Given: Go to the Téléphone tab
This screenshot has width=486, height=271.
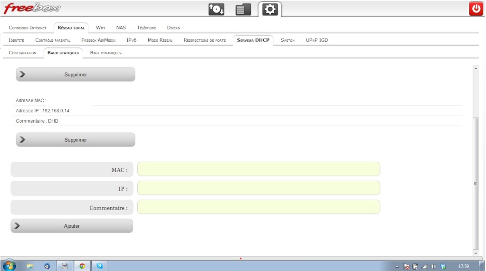Looking at the screenshot, I should click(146, 28).
